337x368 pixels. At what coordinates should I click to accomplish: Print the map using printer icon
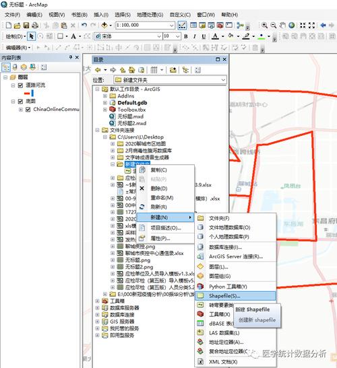pyautogui.click(x=35, y=25)
